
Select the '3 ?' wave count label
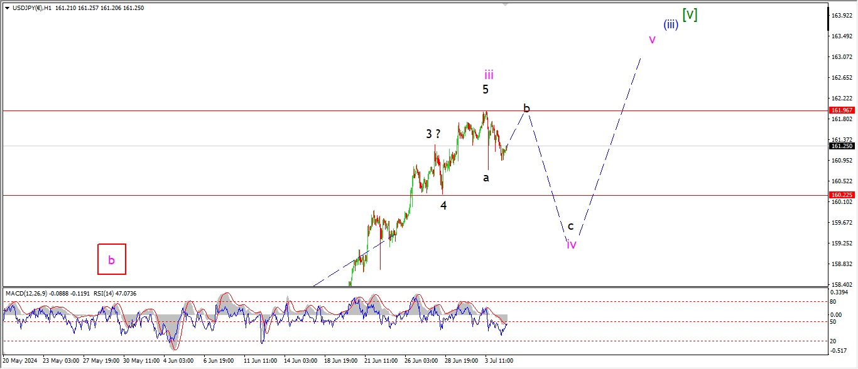click(433, 134)
